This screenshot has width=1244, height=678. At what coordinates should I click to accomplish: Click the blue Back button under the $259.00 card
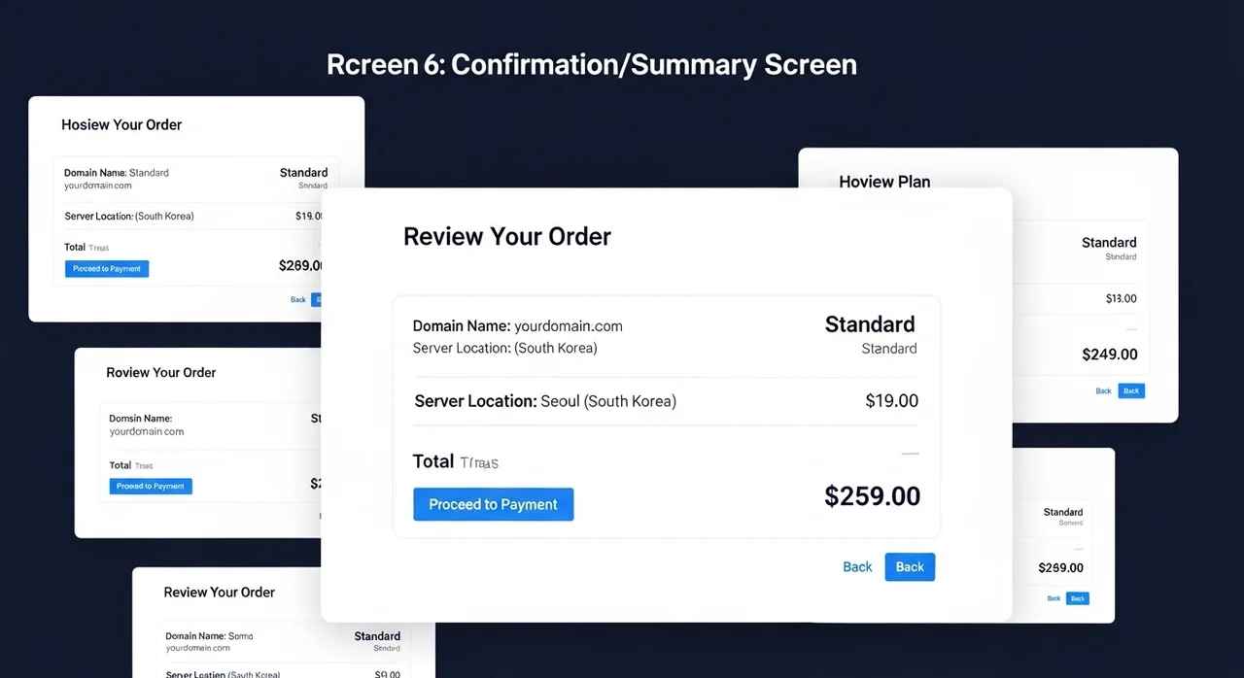click(x=910, y=567)
